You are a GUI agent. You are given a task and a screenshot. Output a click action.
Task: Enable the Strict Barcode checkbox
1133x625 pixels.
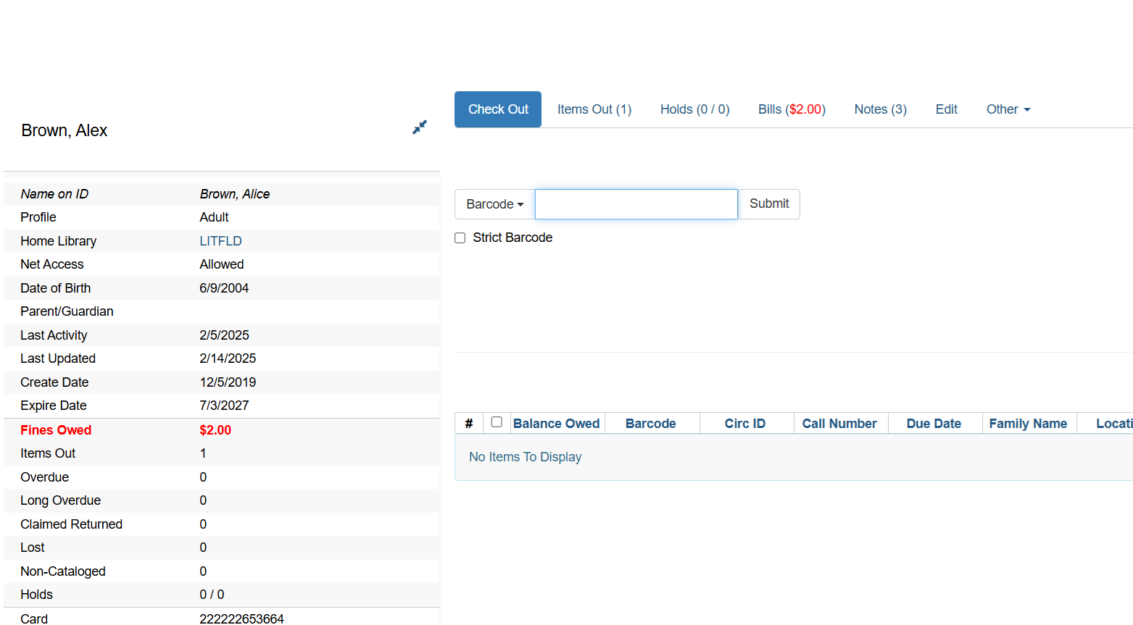[x=460, y=238]
